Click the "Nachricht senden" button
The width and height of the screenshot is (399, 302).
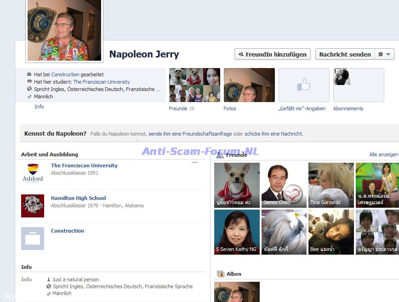345,54
